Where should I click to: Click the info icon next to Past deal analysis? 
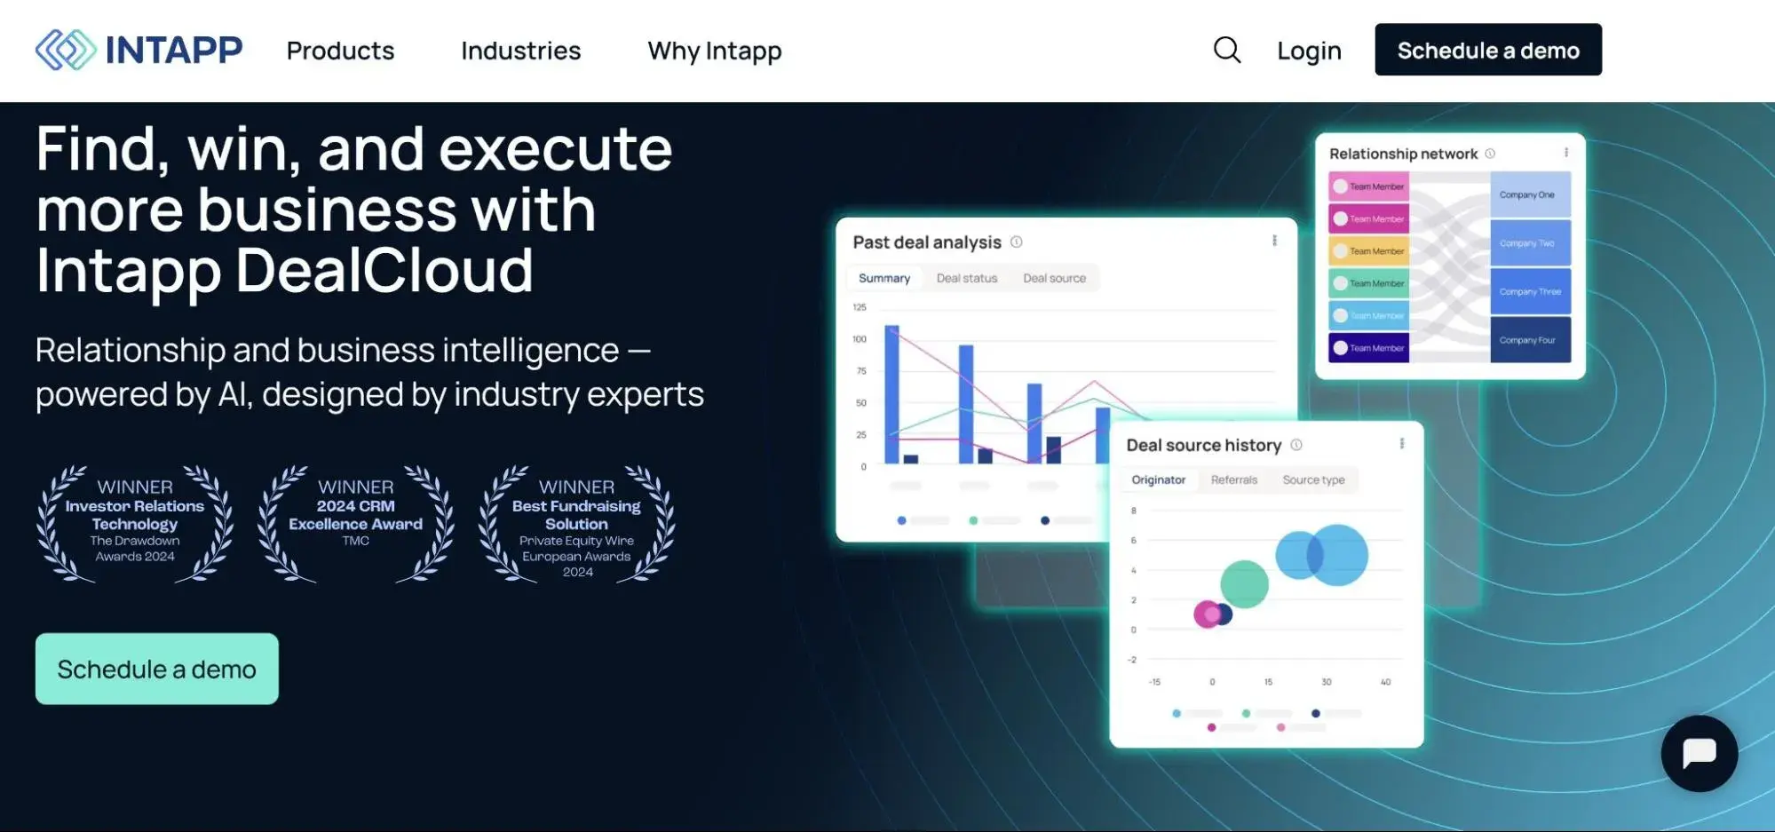1017,242
